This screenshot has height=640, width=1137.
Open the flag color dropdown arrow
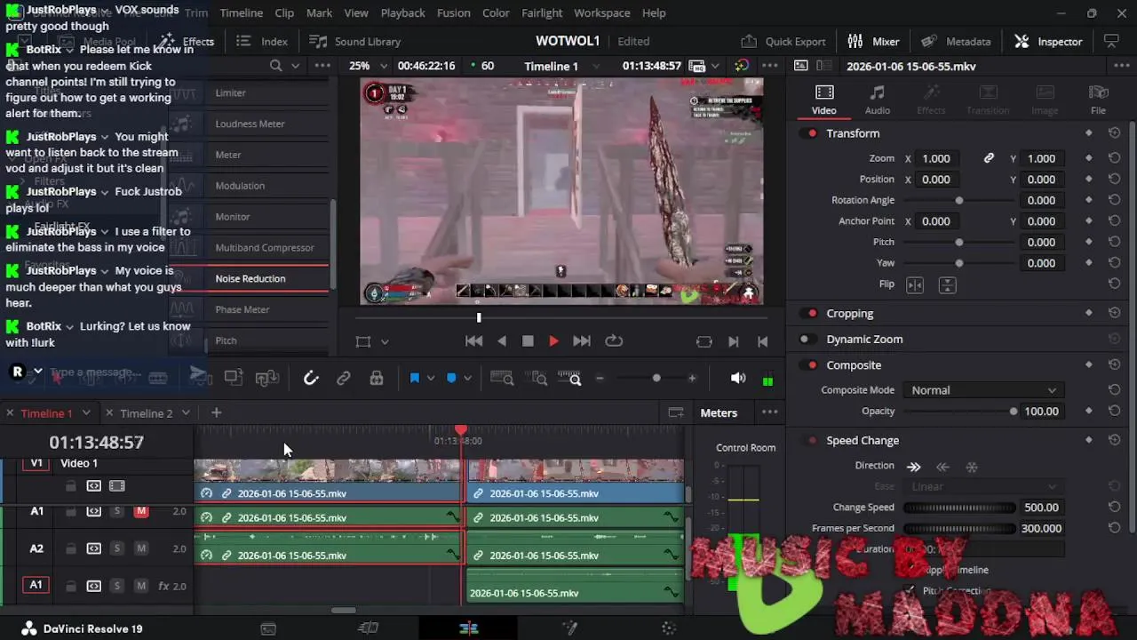coord(431,378)
